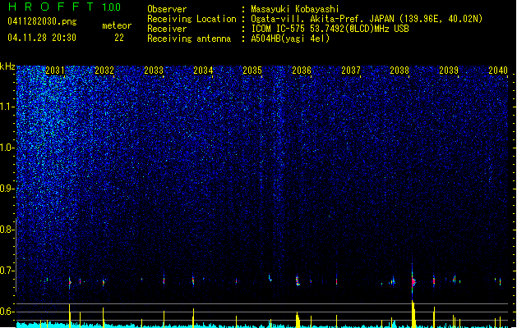Click the 2034 time marker
The width and height of the screenshot is (517, 328).
tap(203, 70)
